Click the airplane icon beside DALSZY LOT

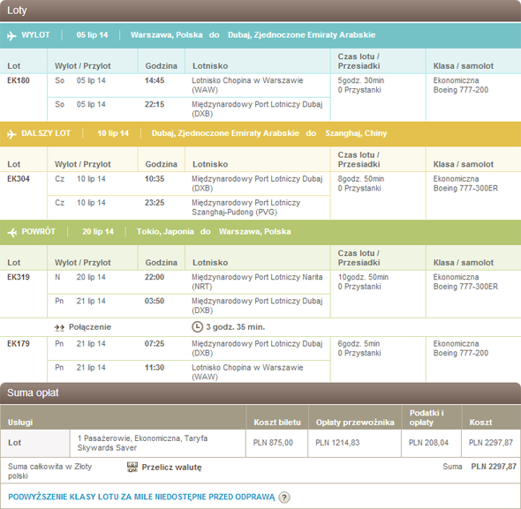click(x=11, y=134)
